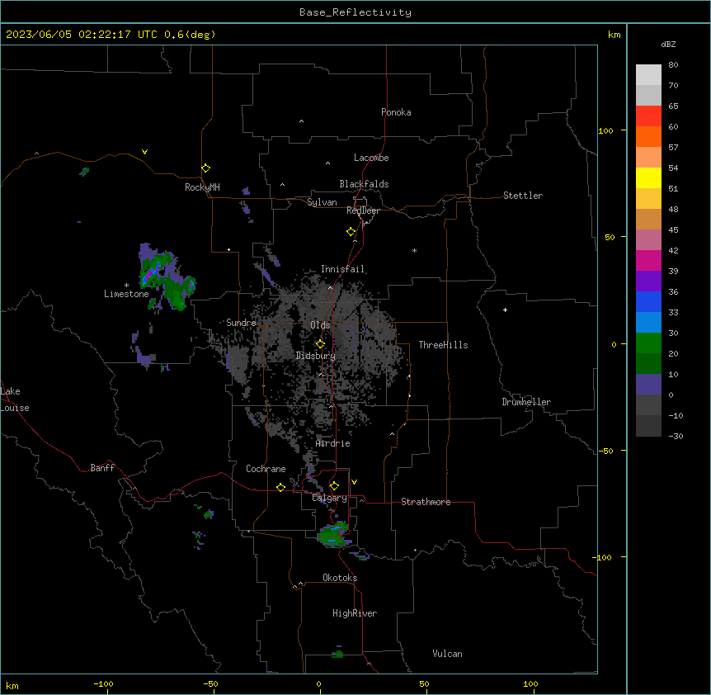This screenshot has width=711, height=695.
Task: Click the Cochrane label
Action: [x=266, y=469]
